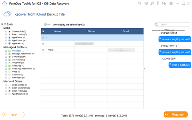The height and width of the screenshot is (120, 192).
Task: Click the 3/2/2015 09:41 timestamp
Action: click(169, 59)
